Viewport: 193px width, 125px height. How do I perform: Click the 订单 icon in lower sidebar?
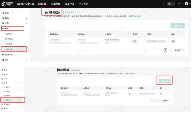(x=2, y=79)
